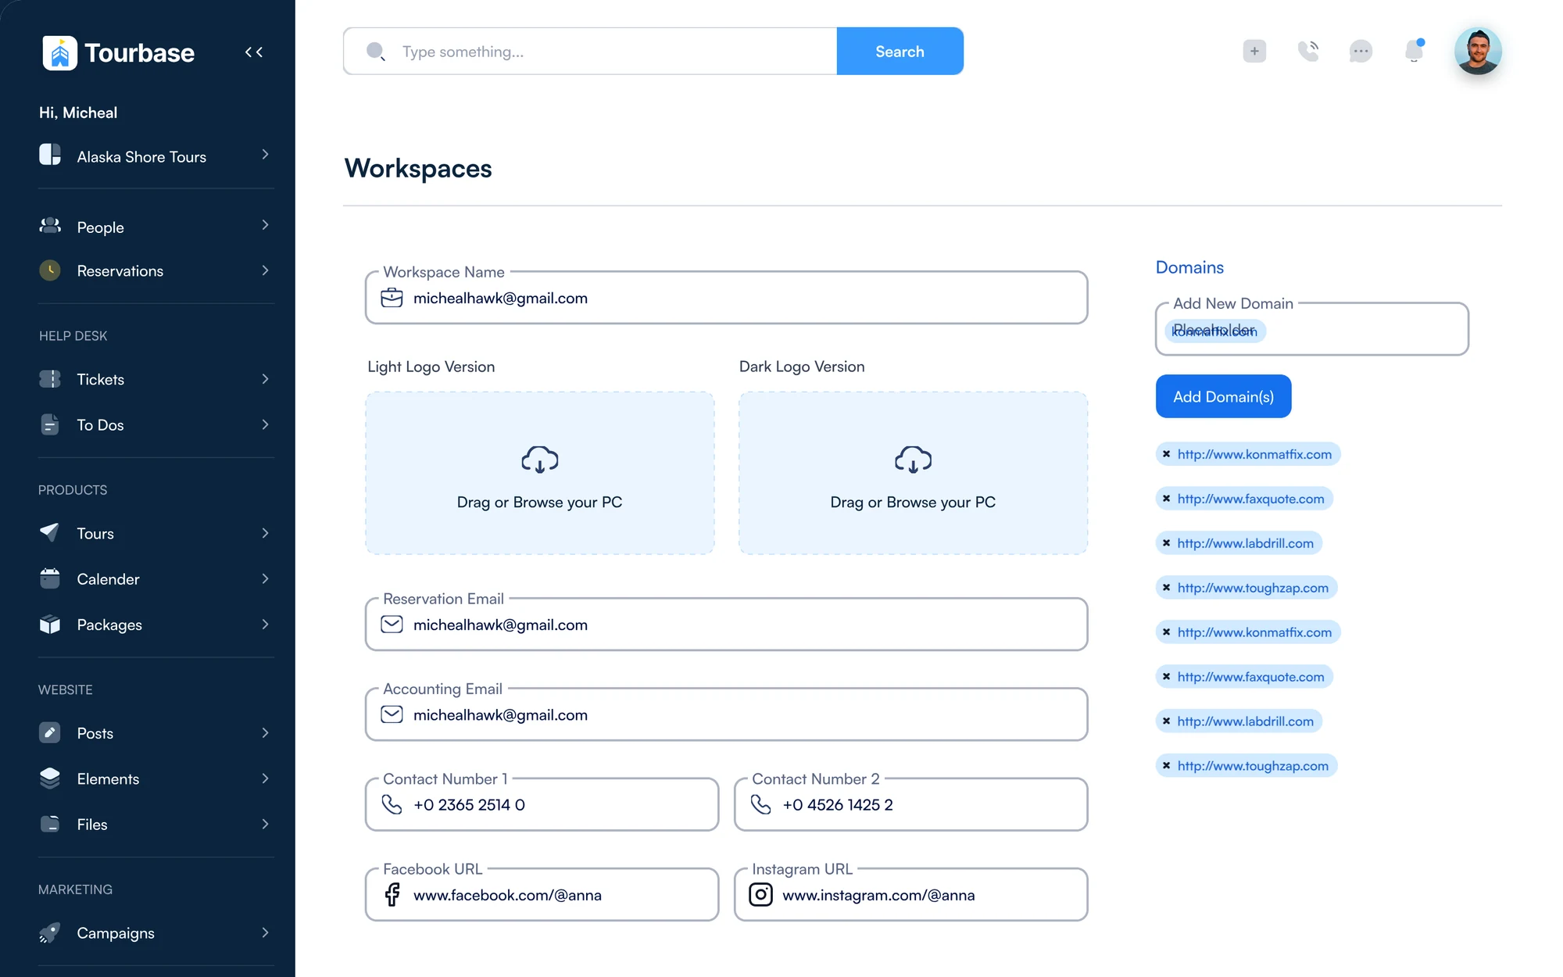
Task: Click the Contact Number 2 field
Action: 910,804
